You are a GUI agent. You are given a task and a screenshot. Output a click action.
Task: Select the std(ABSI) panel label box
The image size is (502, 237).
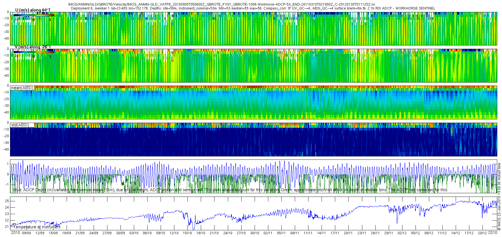tap(23, 125)
